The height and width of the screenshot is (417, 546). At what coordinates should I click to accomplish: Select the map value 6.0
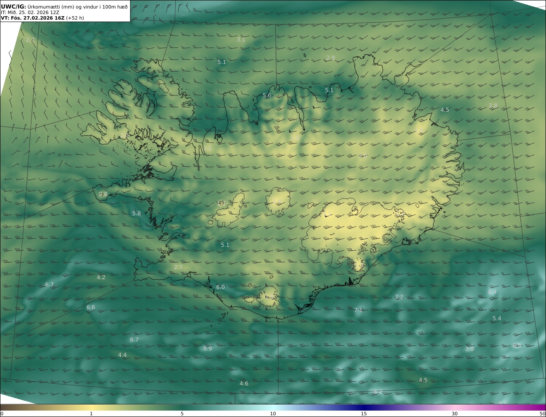(221, 287)
